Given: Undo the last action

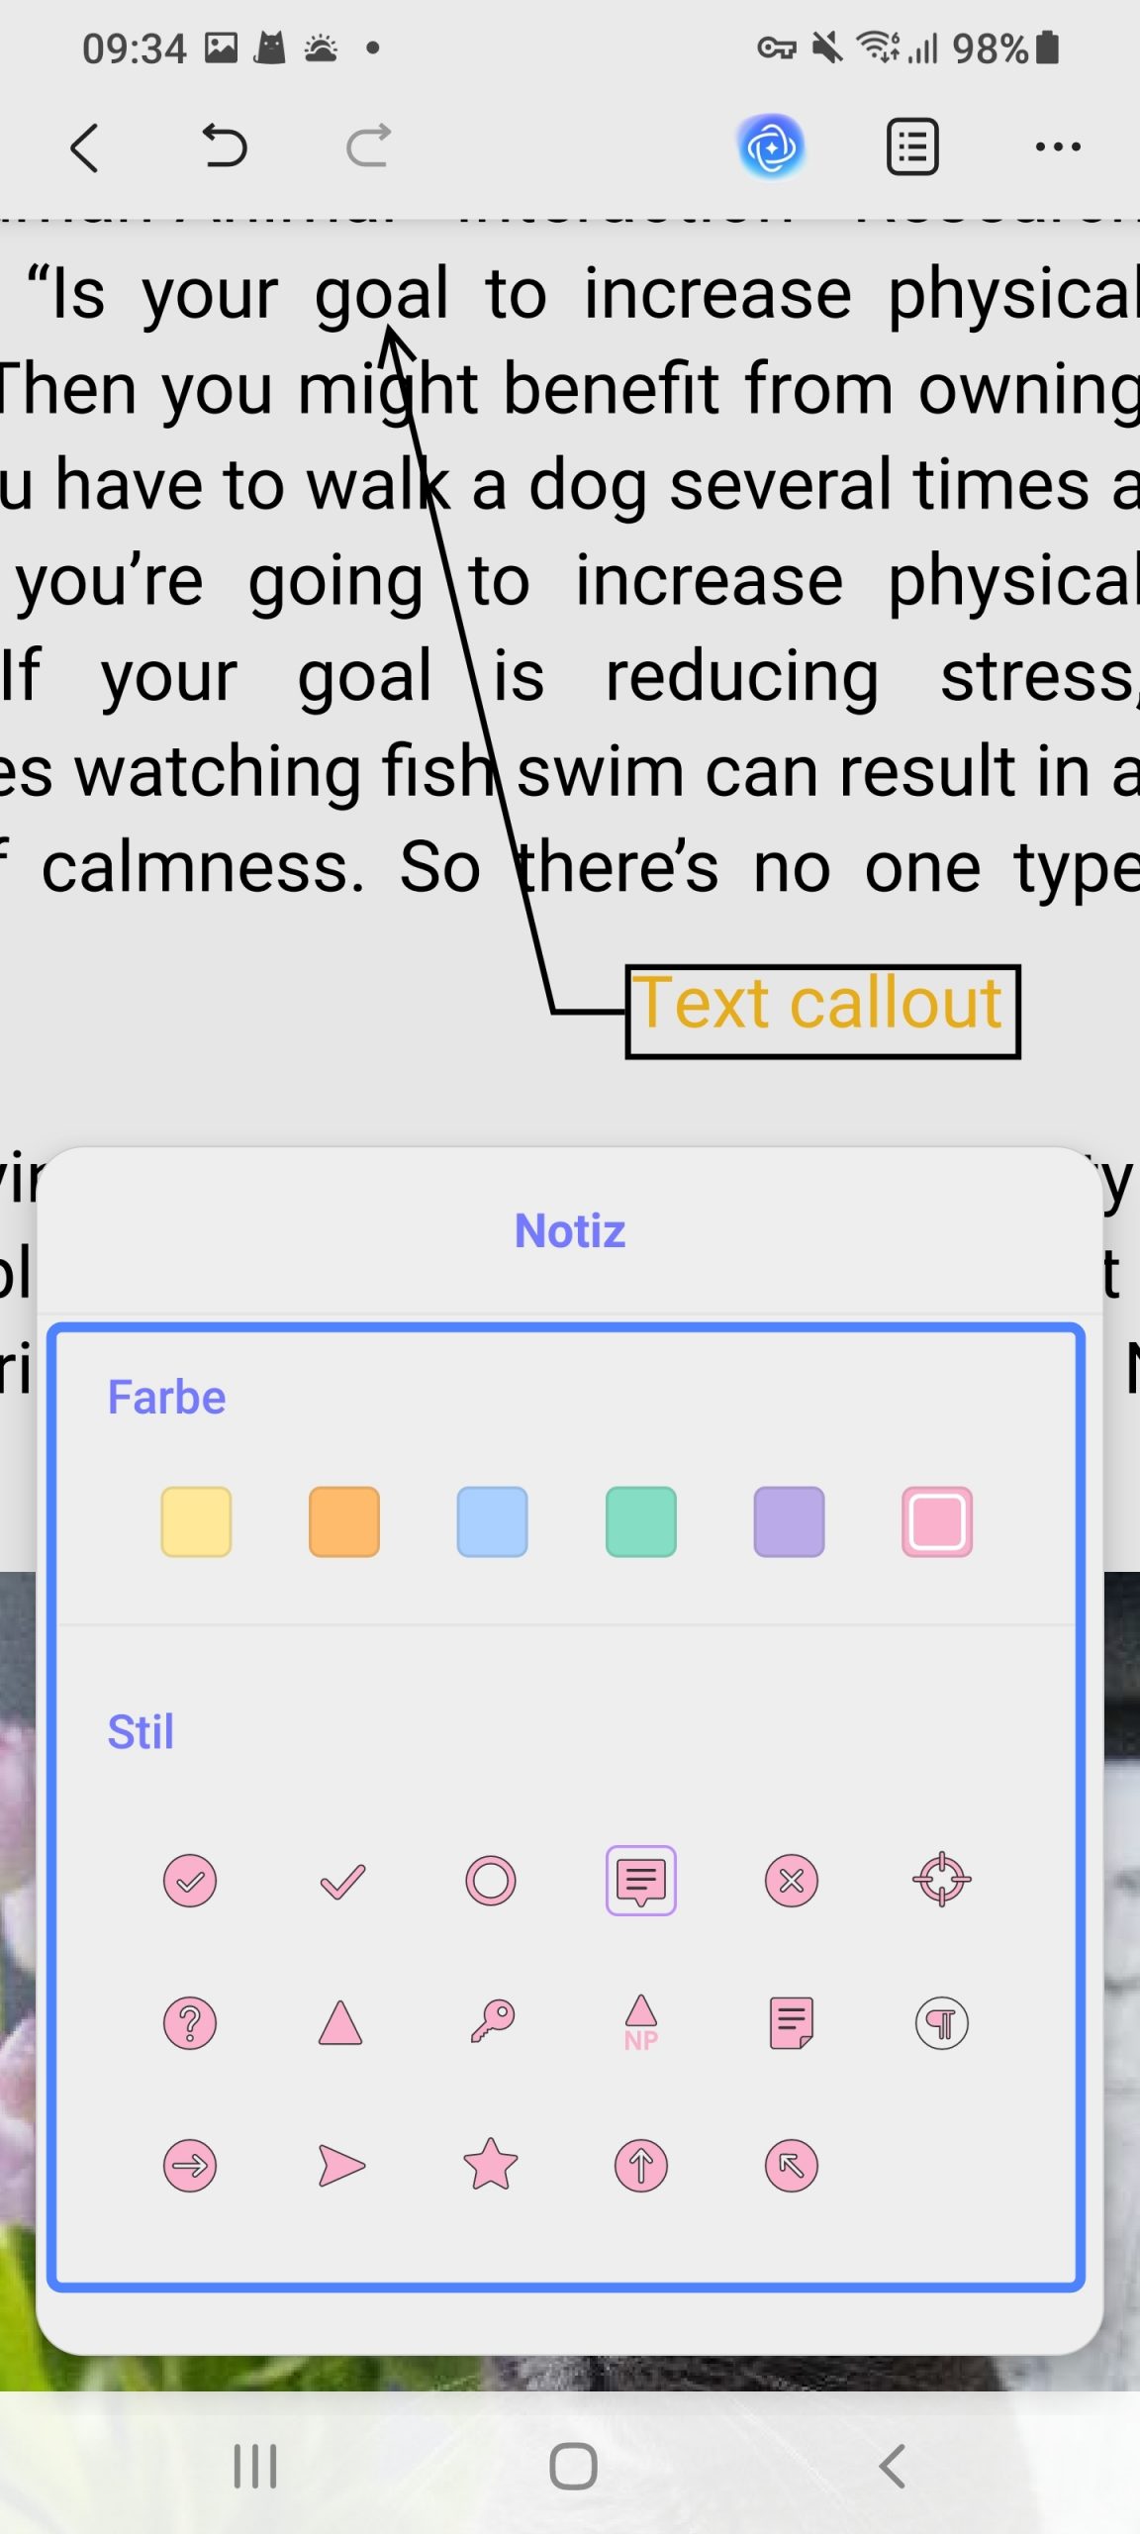Looking at the screenshot, I should click(x=224, y=146).
